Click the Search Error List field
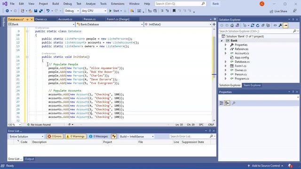Viewport: 301px width, 169px height. click(x=192, y=137)
